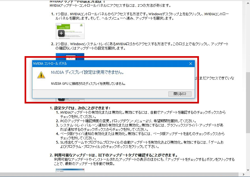Click the message "NVIDIA GPU に接続されたディスプレイを使用していません。"
The height and width of the screenshot is (177, 250).
pos(88,84)
